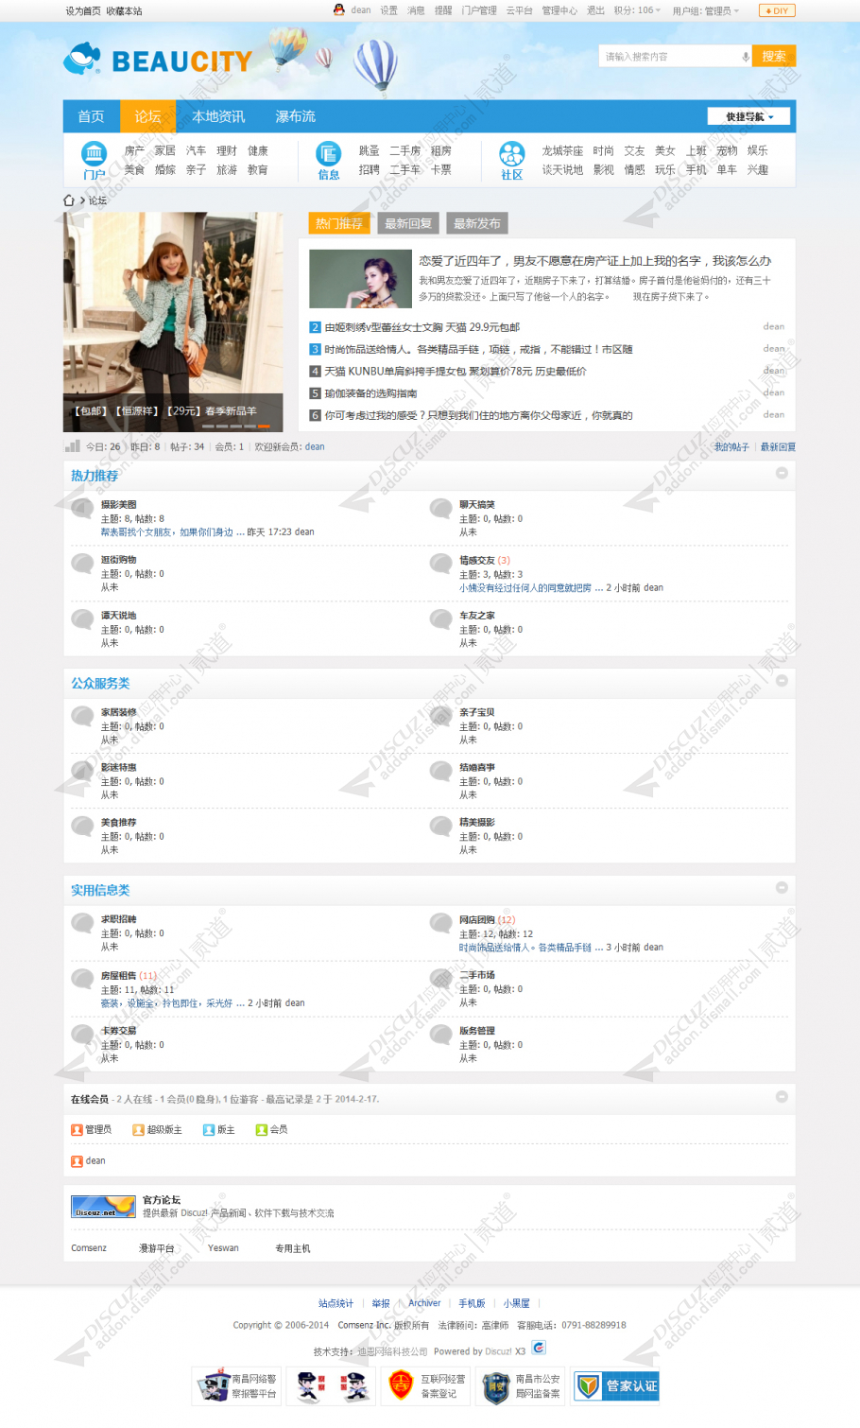Click the 网店团购 forum bubble icon
Image resolution: width=860 pixels, height=1428 pixels.
441,924
